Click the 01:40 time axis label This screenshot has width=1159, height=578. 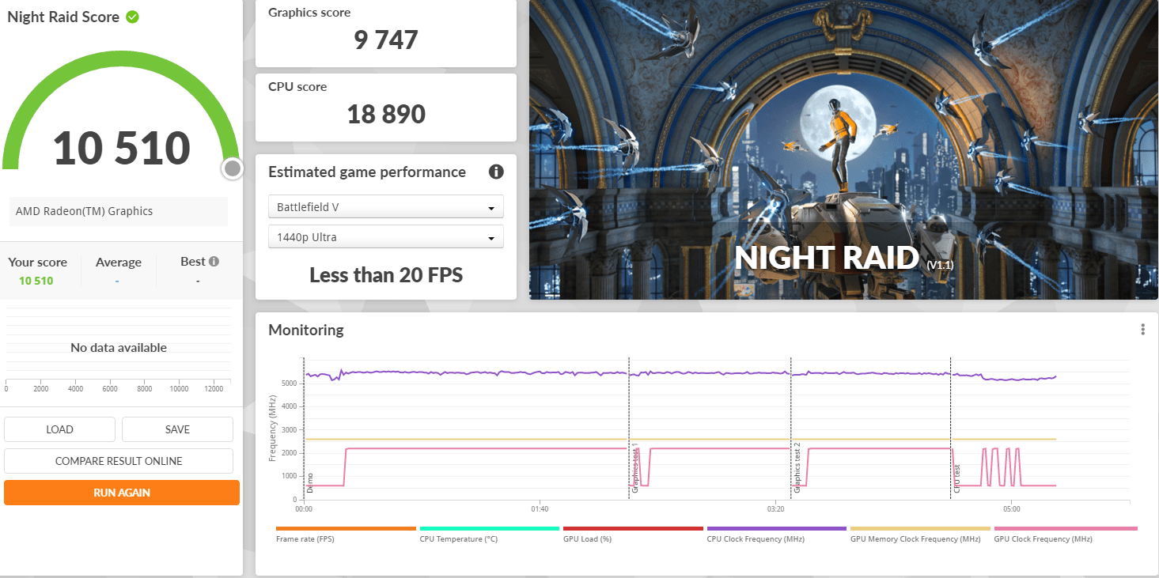(540, 508)
